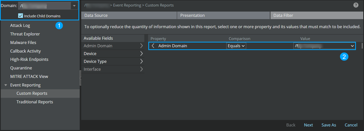
Task: Open Attack Log in sidebar
Action: click(x=20, y=25)
